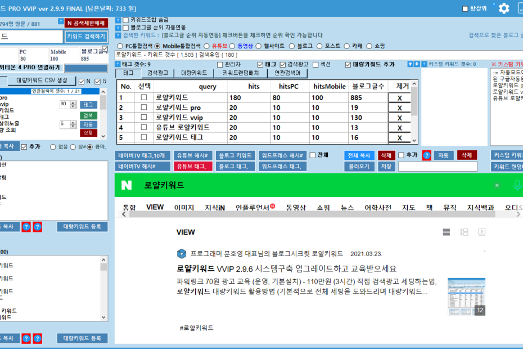Remove row 유튜브 로얄키워드 with its X
523x349 pixels.
pyautogui.click(x=400, y=128)
